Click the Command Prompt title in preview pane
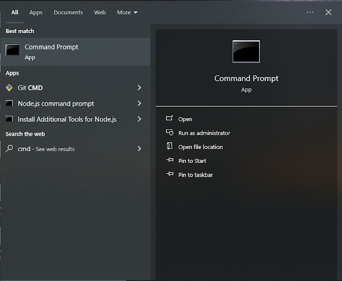This screenshot has height=281, width=342. [x=246, y=79]
